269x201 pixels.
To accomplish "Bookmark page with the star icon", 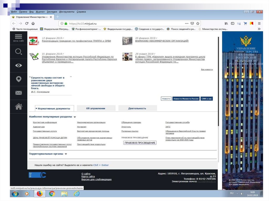I will (x=198, y=24).
